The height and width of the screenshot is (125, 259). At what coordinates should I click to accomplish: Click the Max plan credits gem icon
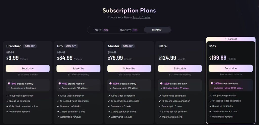(212, 83)
